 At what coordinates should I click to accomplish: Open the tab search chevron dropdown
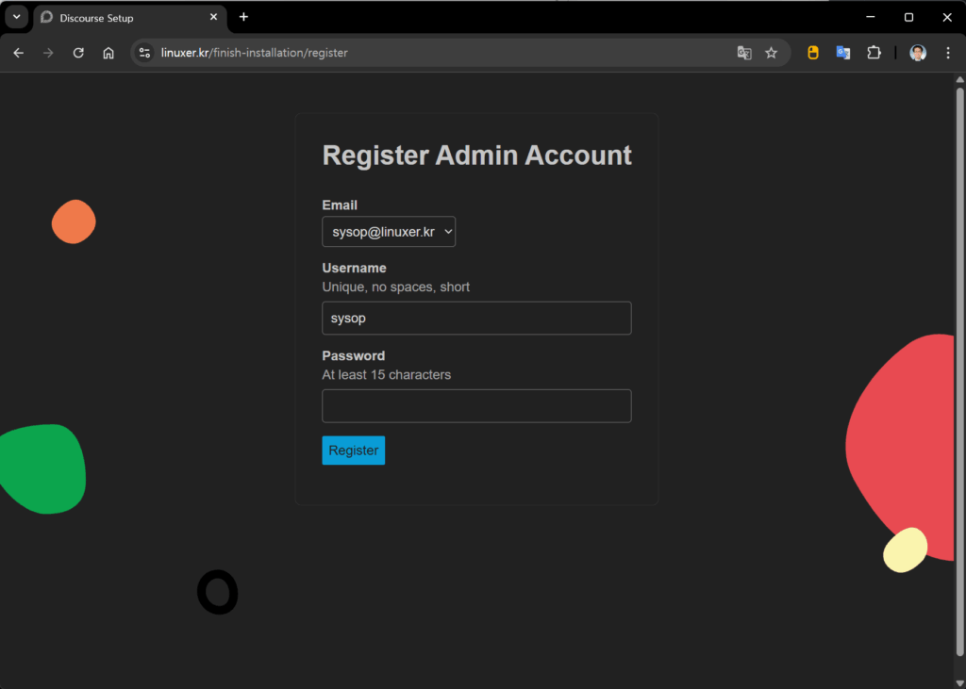(x=16, y=17)
